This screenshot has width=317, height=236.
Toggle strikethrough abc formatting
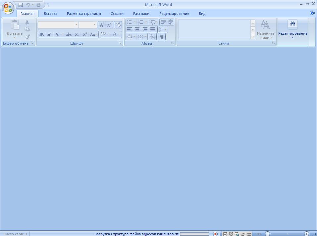(69, 34)
